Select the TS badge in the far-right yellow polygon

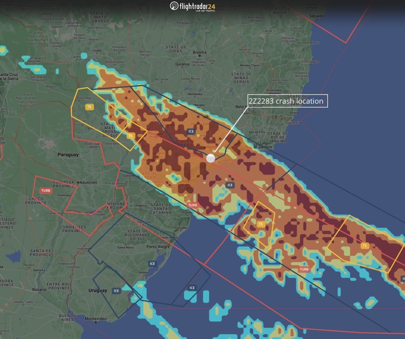(365, 245)
